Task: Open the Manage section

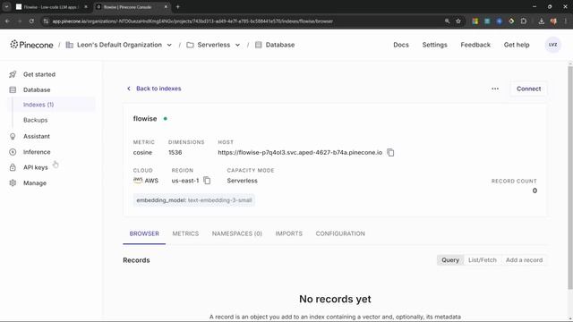Action: [x=35, y=183]
